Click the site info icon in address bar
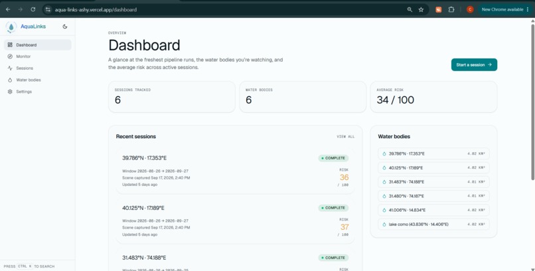 pyautogui.click(x=48, y=9)
